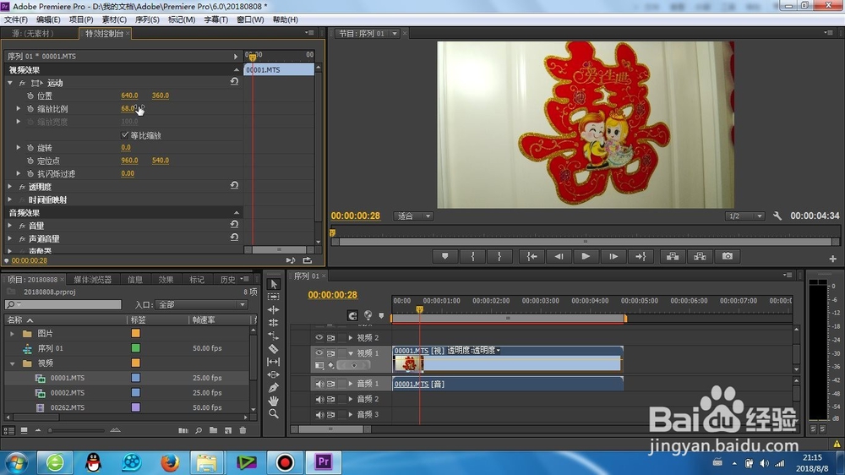Expand the 时间重映射 effect
Image resolution: width=845 pixels, height=475 pixels.
point(9,199)
